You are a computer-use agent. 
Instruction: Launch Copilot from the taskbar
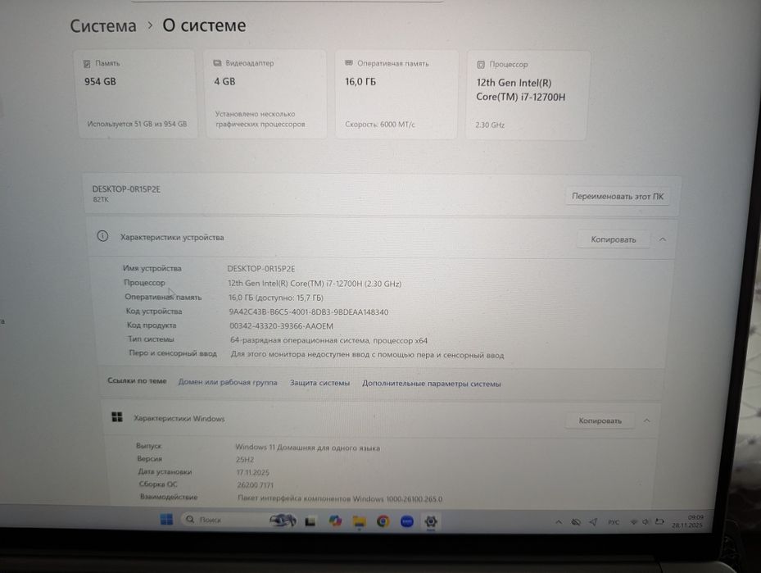coord(335,521)
